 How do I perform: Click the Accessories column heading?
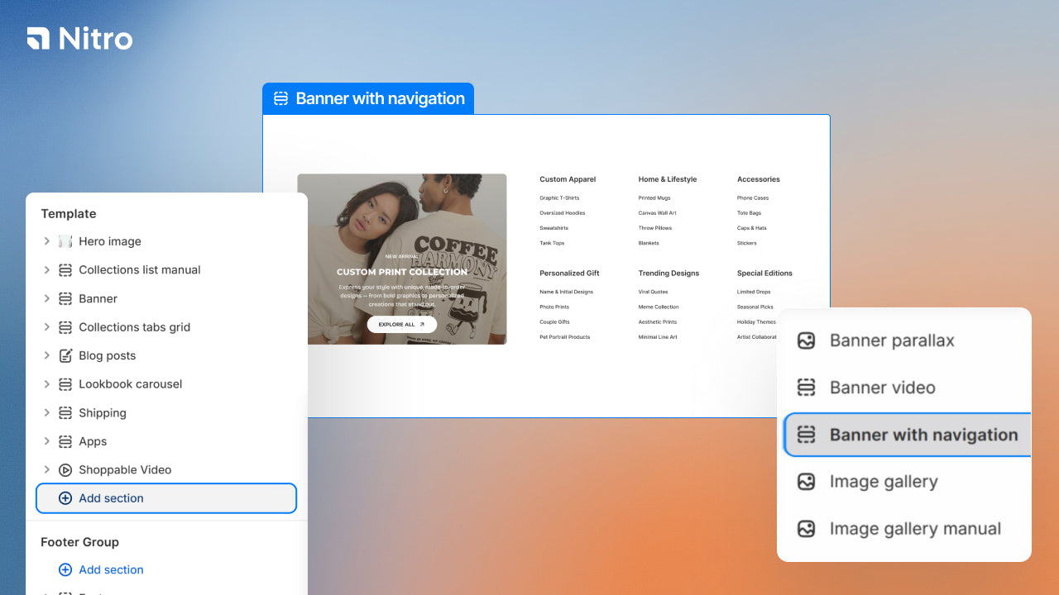759,179
